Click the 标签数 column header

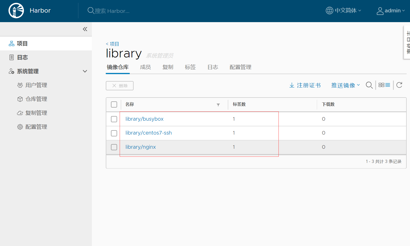click(x=239, y=104)
